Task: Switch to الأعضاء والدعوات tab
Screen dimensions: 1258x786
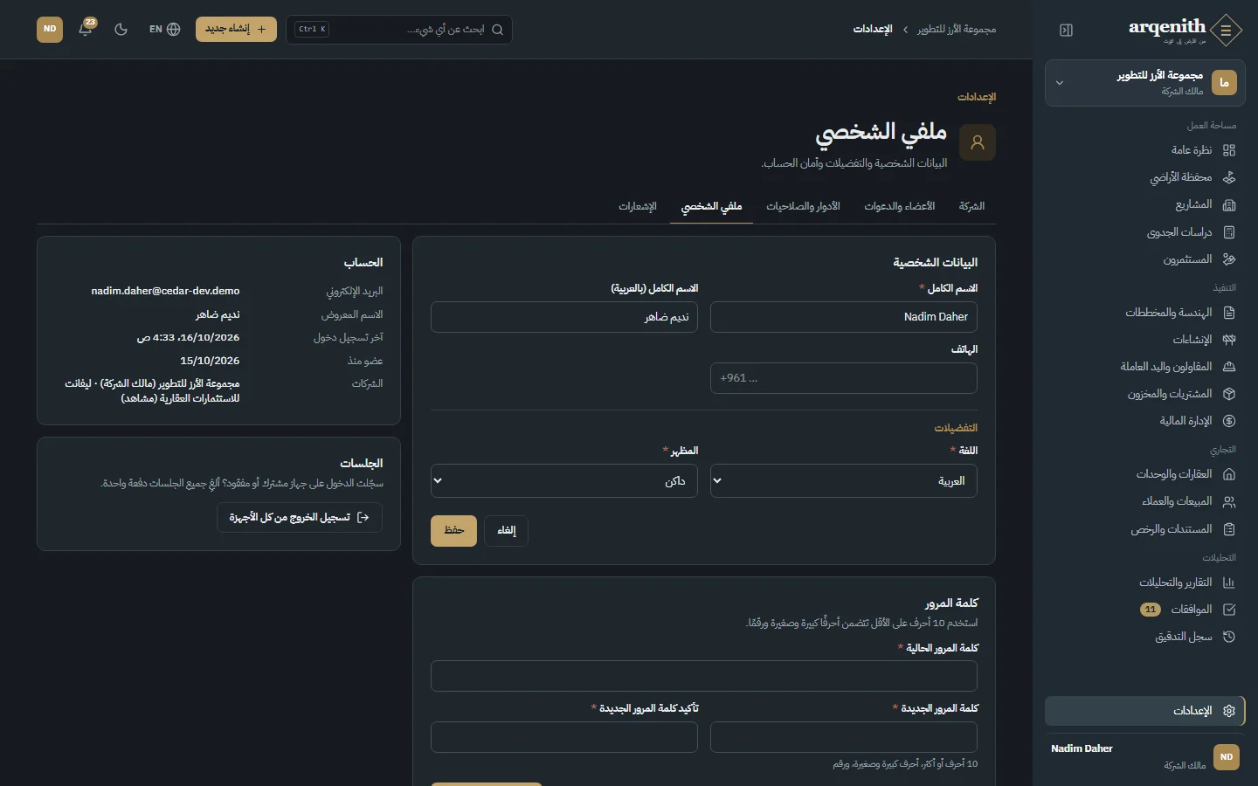Action: coord(900,206)
